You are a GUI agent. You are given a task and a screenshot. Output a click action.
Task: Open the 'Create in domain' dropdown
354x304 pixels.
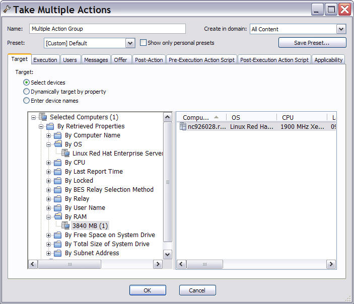pyautogui.click(x=341, y=29)
